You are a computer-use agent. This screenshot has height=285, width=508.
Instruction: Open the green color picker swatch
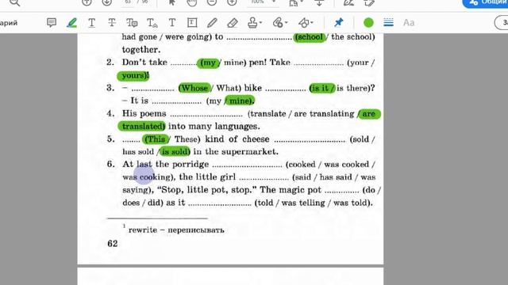(368, 23)
